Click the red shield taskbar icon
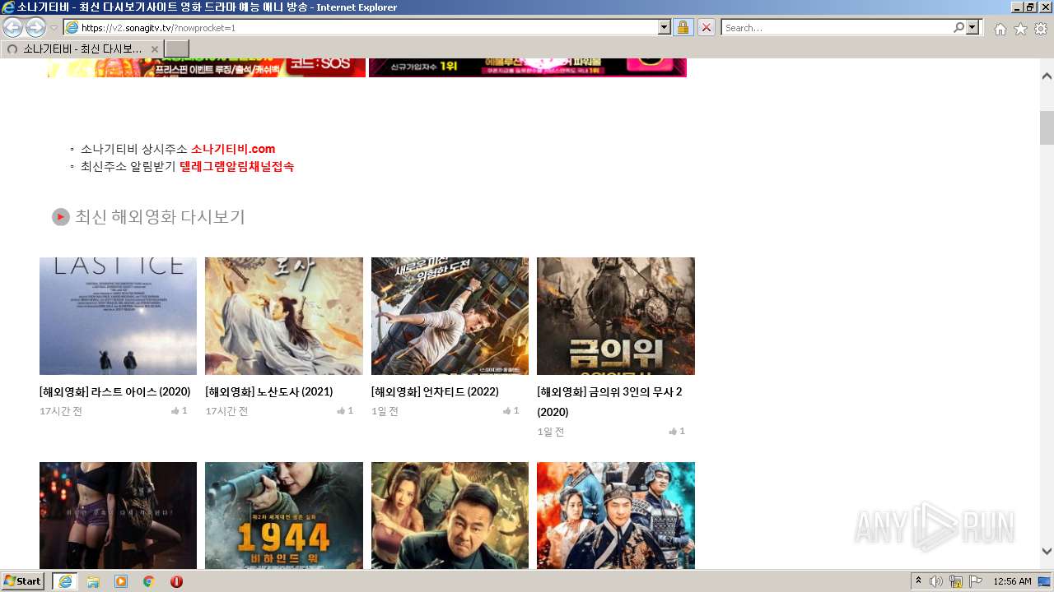 [176, 581]
